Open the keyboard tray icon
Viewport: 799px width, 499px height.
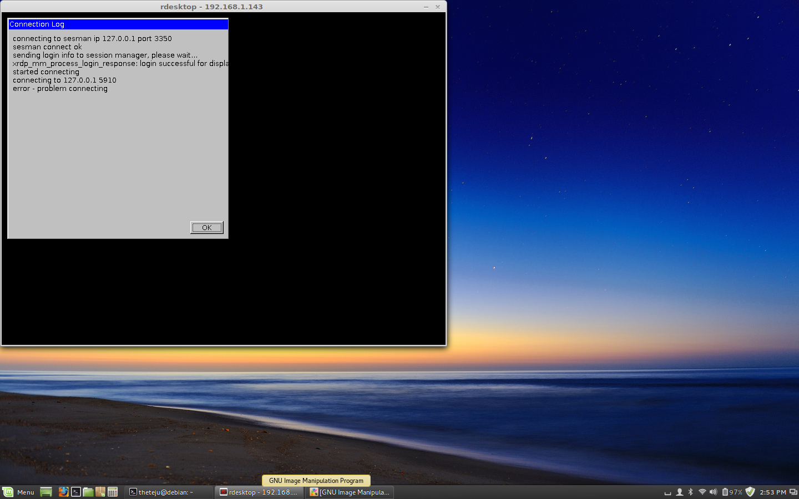[667, 492]
